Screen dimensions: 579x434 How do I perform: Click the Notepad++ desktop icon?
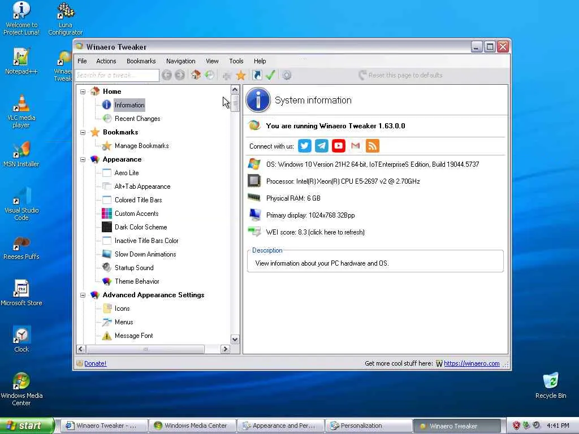tap(21, 61)
